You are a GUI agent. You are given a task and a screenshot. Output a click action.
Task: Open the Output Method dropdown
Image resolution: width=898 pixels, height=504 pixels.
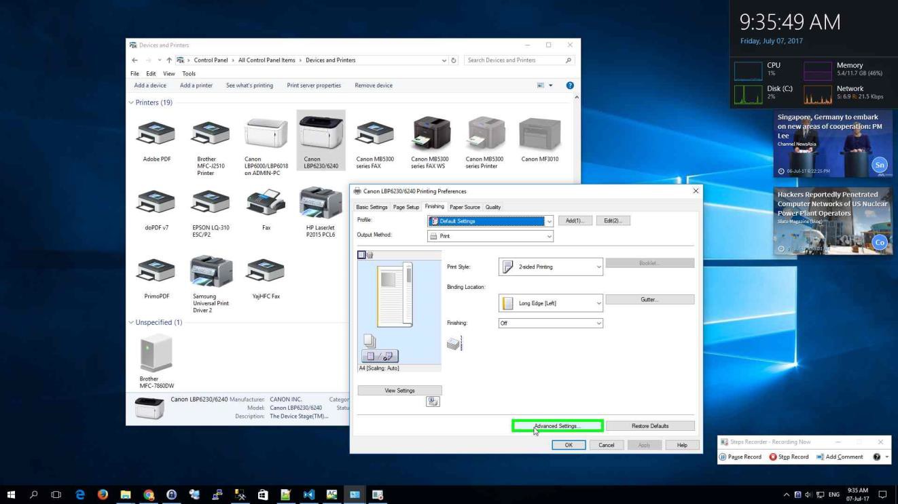490,236
